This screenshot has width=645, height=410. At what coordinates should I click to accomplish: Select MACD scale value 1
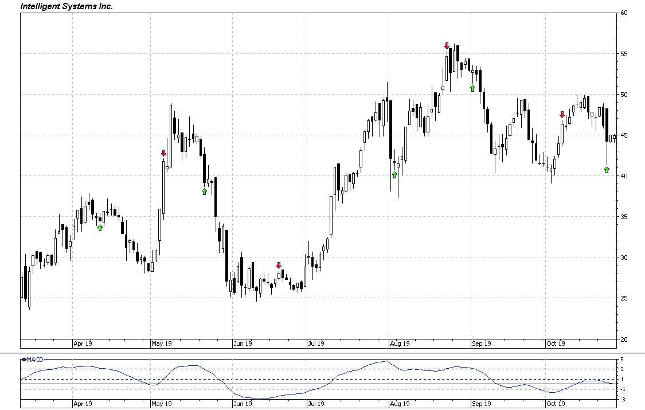(623, 379)
